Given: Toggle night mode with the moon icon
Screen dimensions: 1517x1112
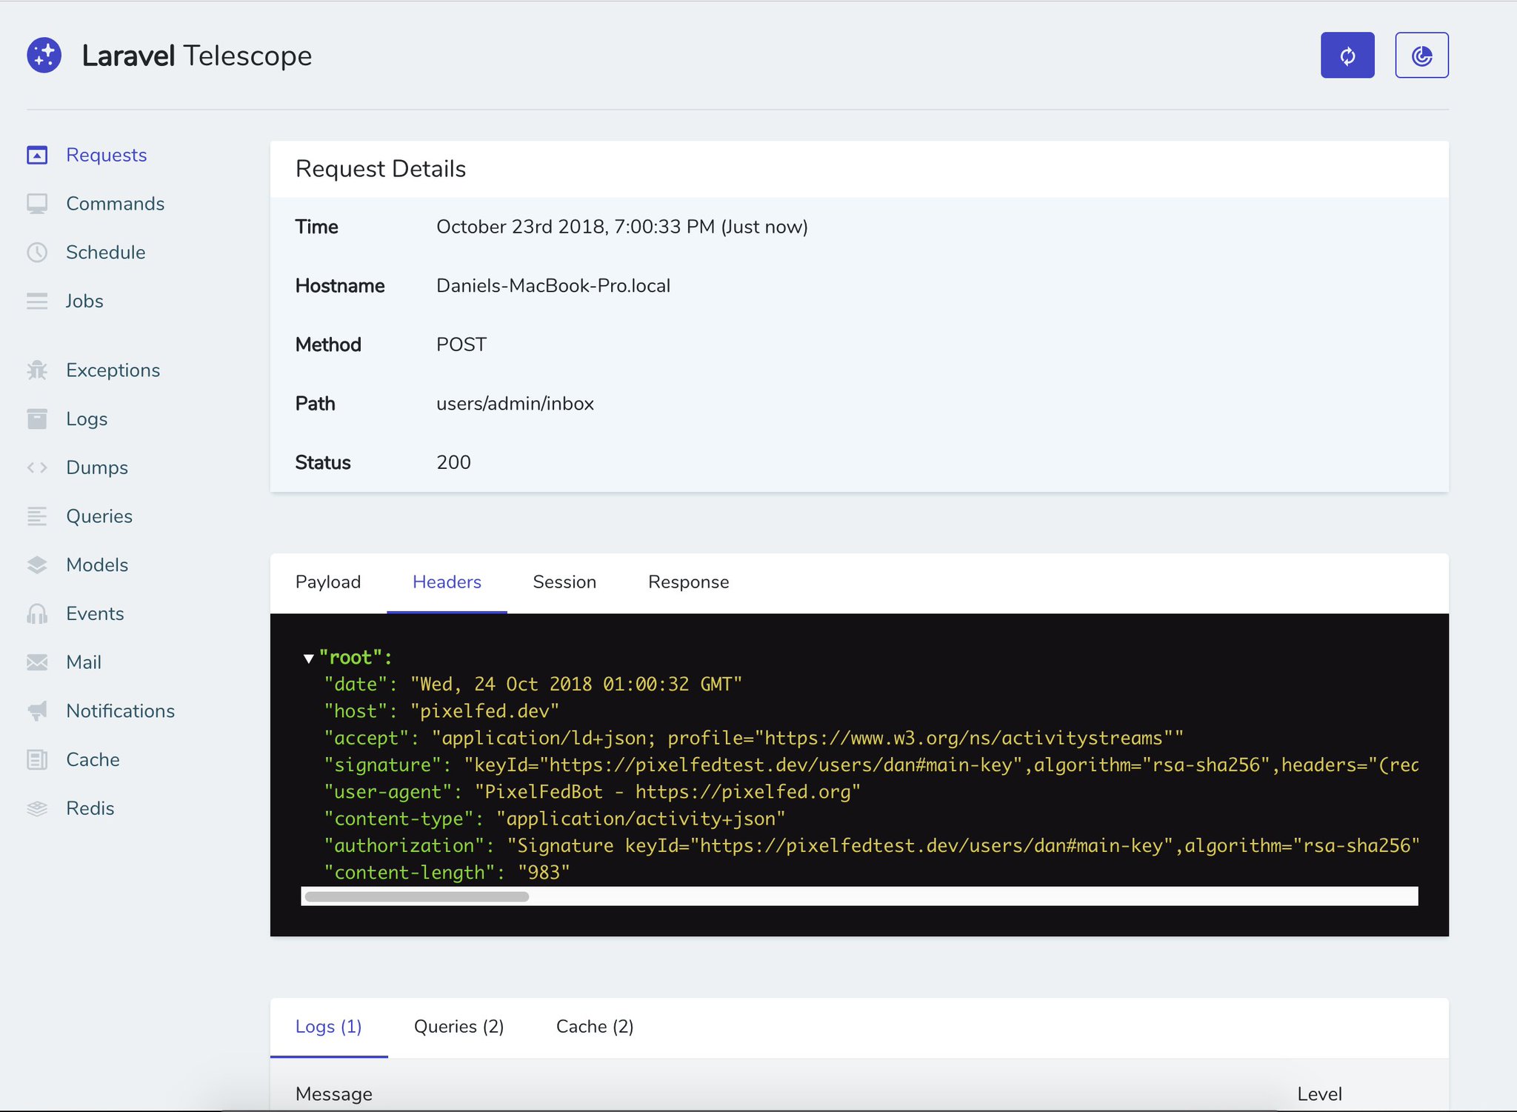Looking at the screenshot, I should tap(1421, 56).
